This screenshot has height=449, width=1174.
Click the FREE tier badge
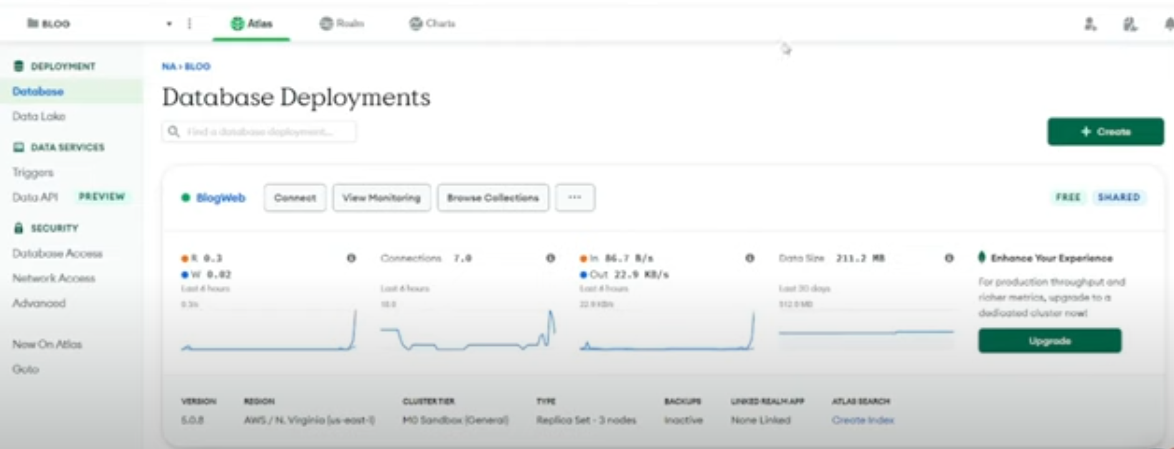point(1068,197)
